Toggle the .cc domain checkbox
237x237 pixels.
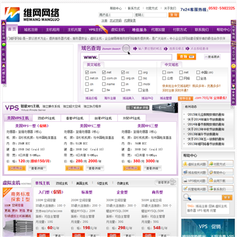(122, 72)
